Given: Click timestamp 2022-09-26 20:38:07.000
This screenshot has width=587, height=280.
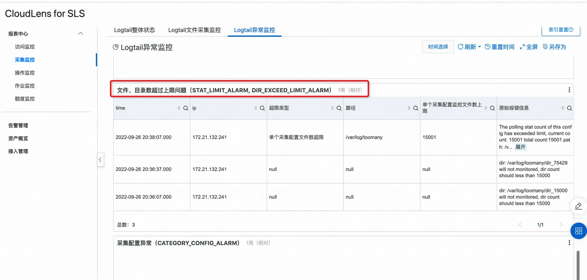Looking at the screenshot, I should 143,137.
